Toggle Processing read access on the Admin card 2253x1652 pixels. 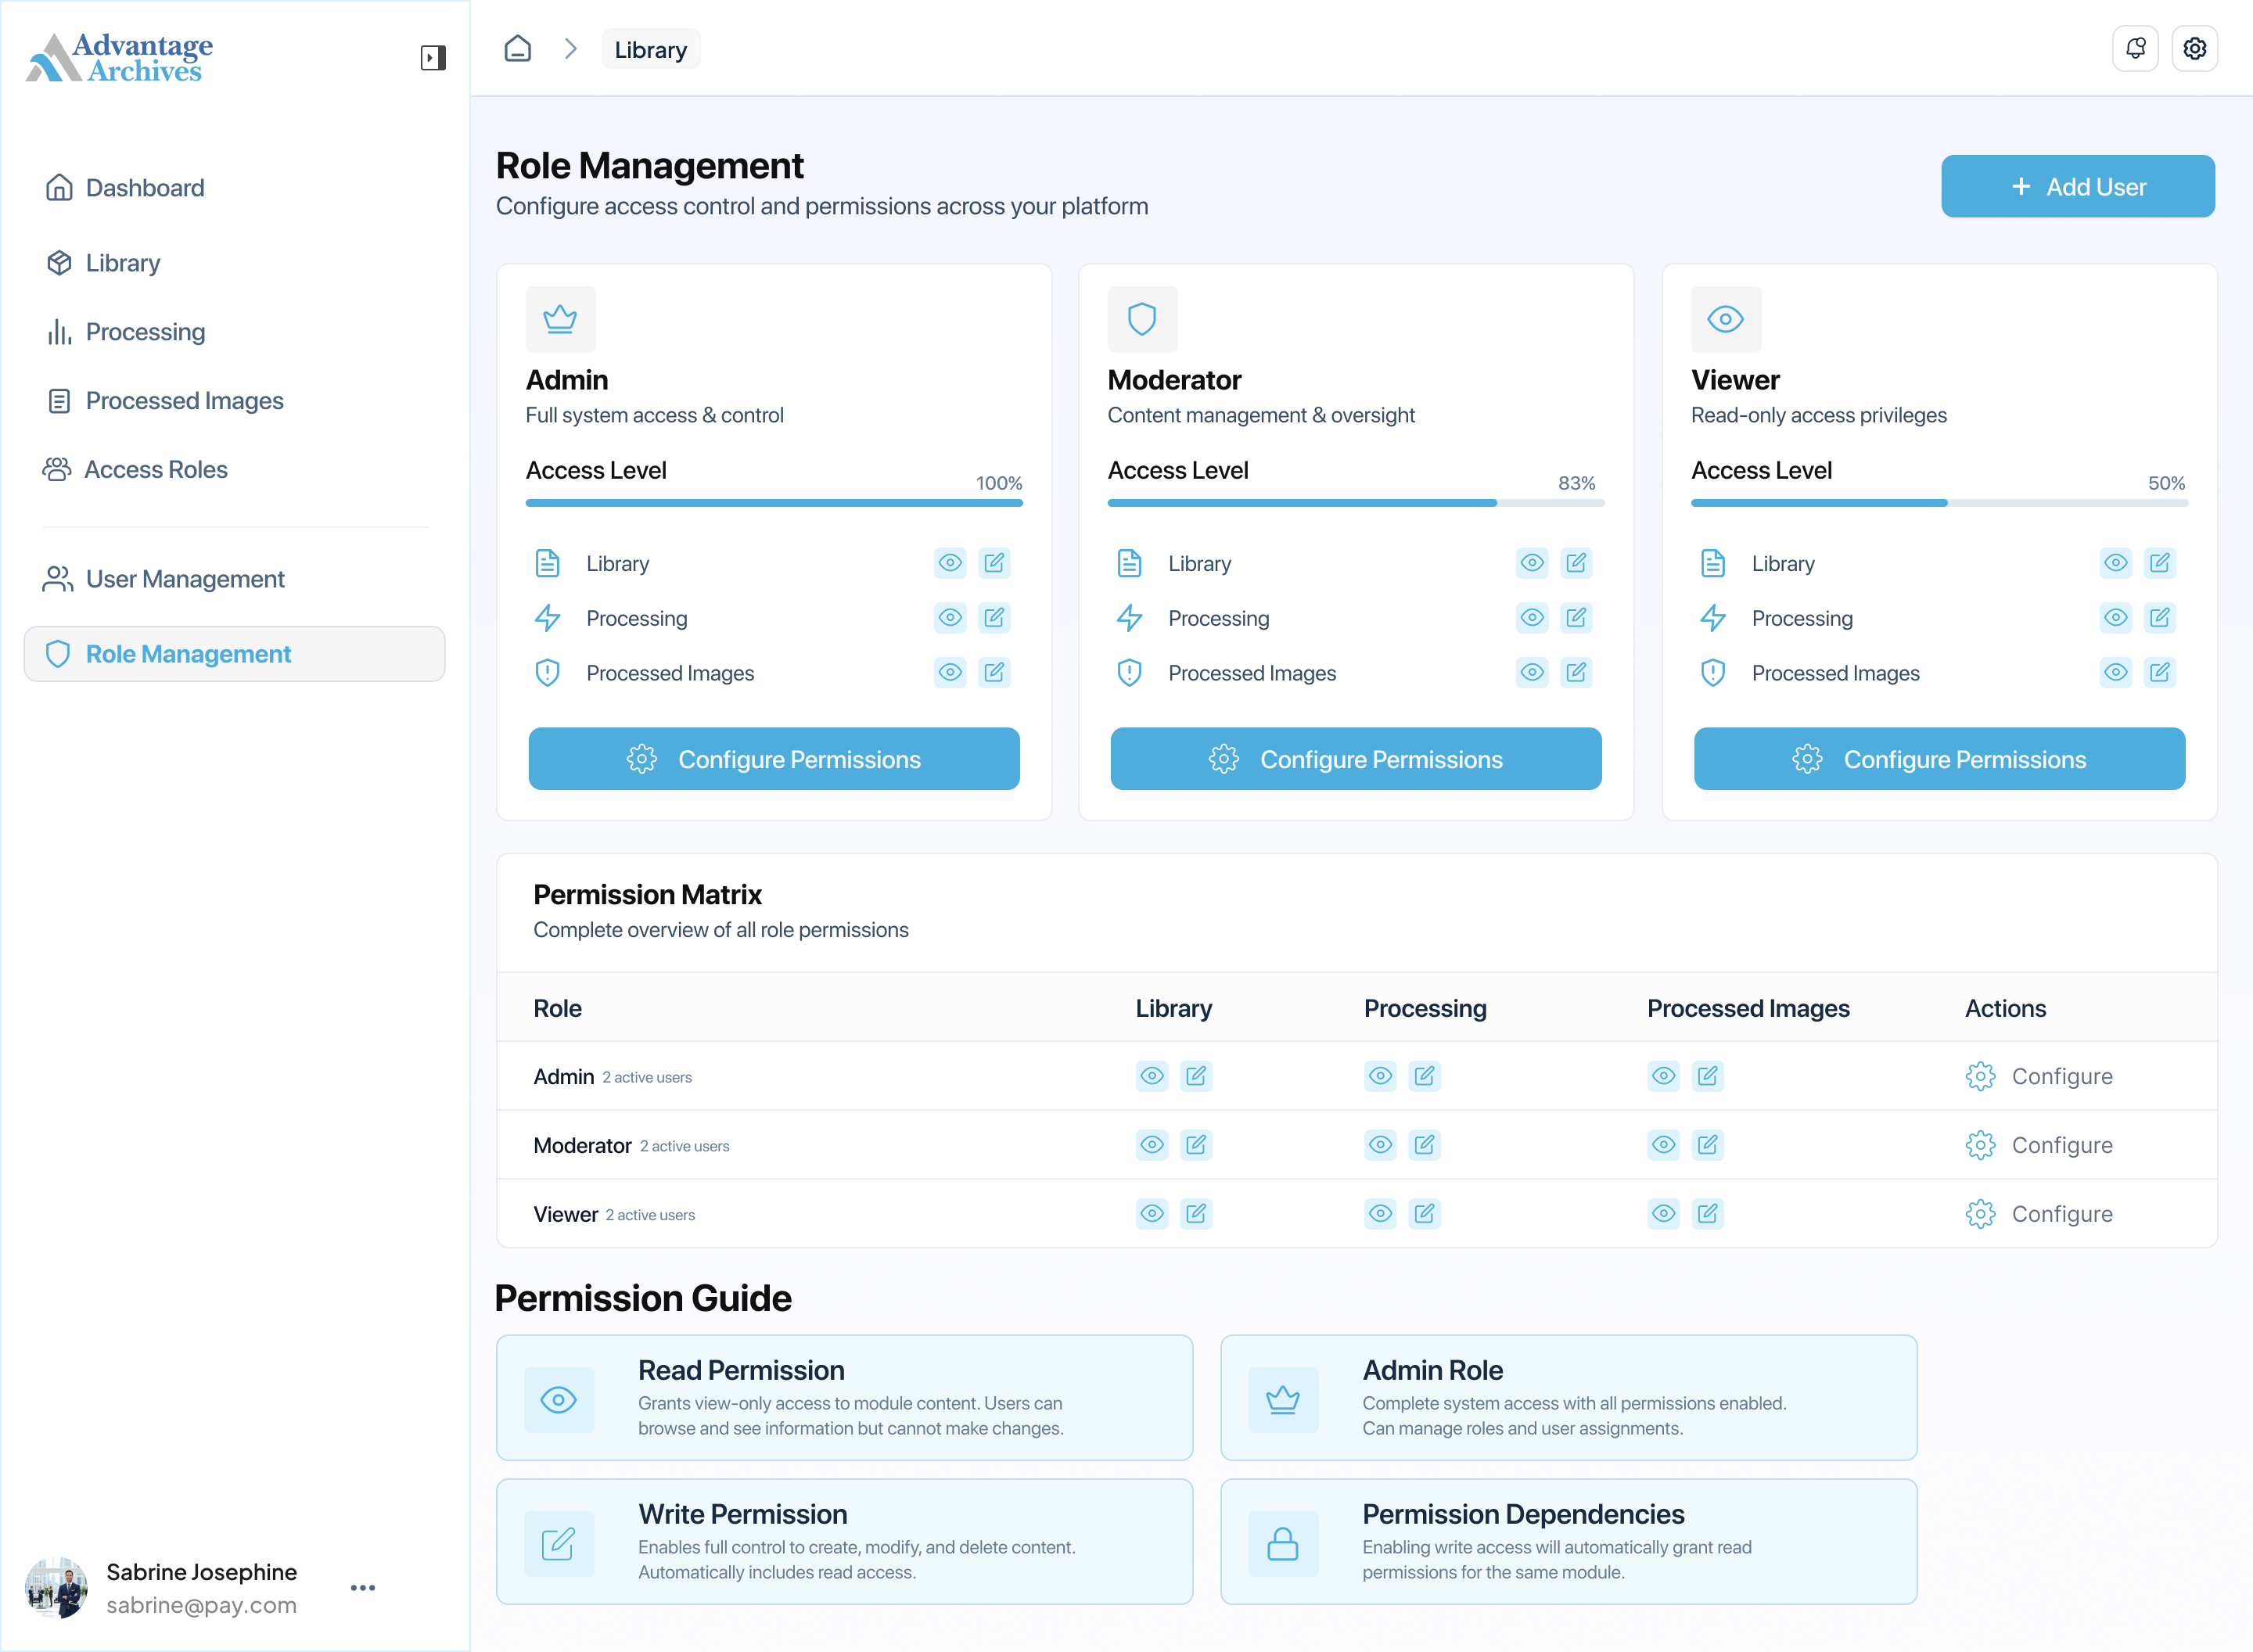click(950, 618)
